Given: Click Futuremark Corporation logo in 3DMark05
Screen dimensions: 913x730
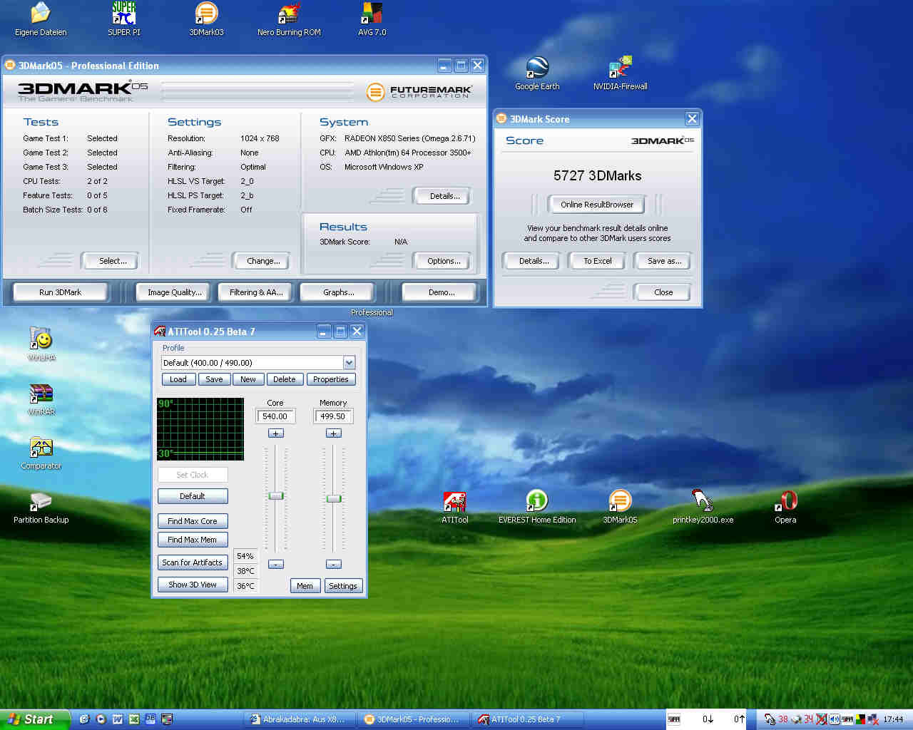Looking at the screenshot, I should (x=419, y=92).
